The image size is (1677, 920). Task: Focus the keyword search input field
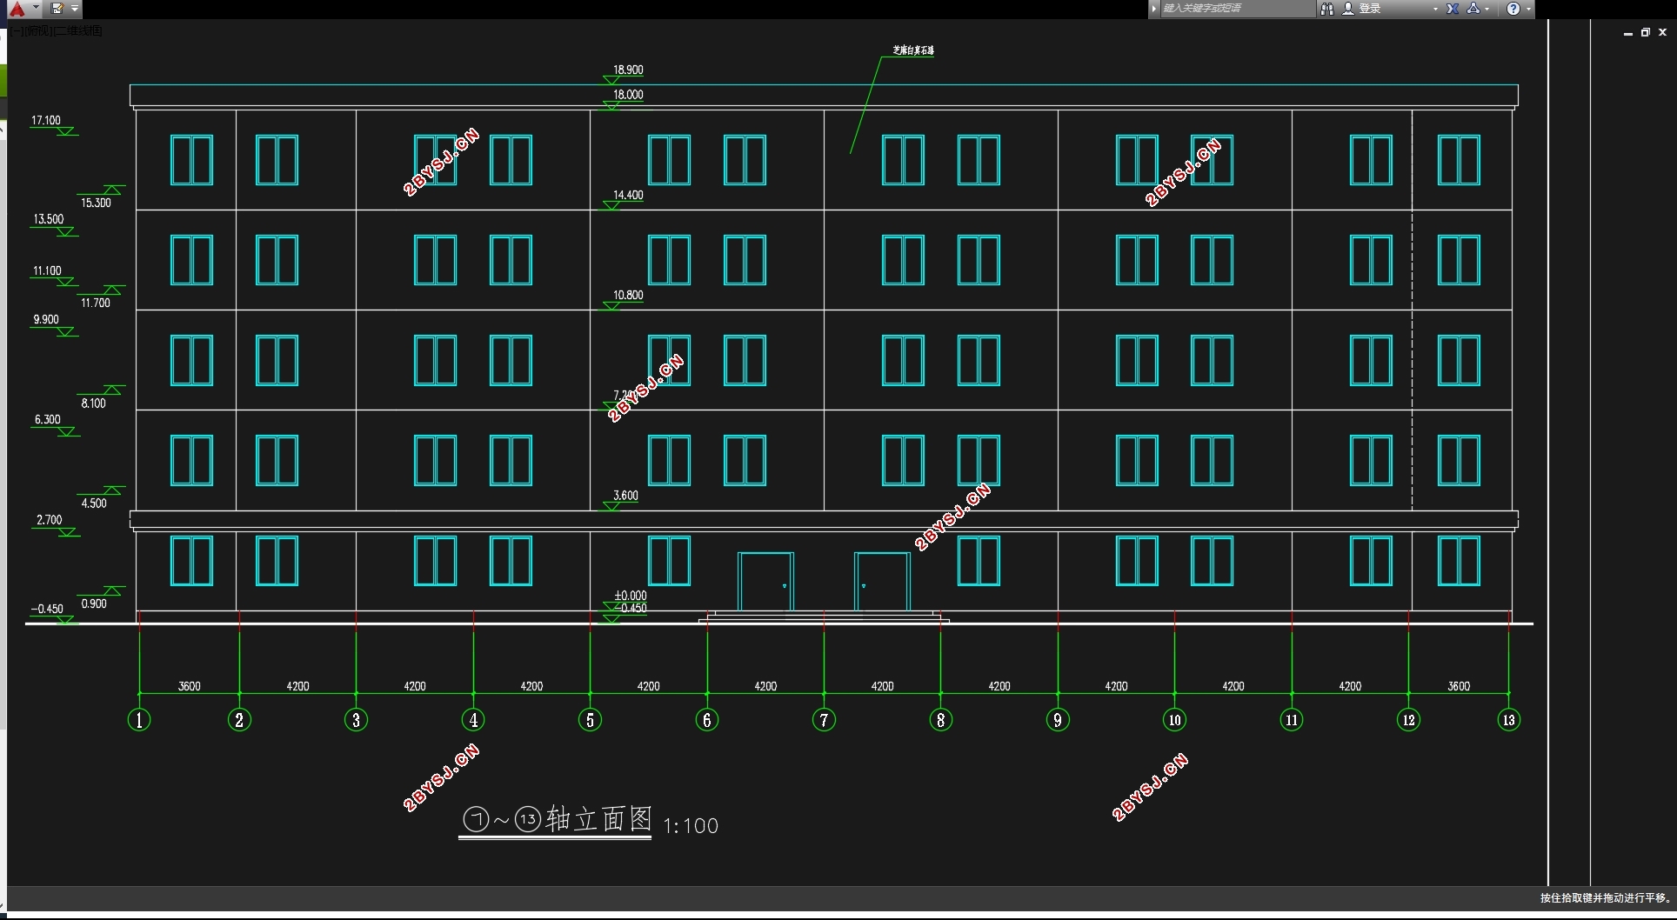[1237, 9]
